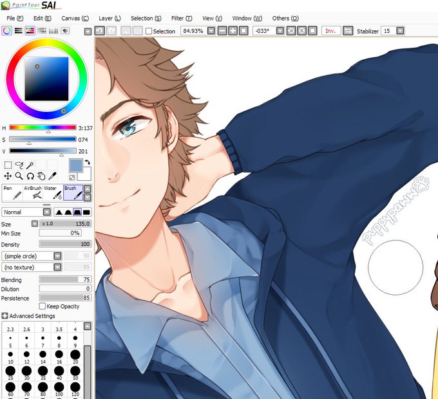This screenshot has width=438, height=399.
Task: Open the Canvas menu
Action: pos(75,19)
